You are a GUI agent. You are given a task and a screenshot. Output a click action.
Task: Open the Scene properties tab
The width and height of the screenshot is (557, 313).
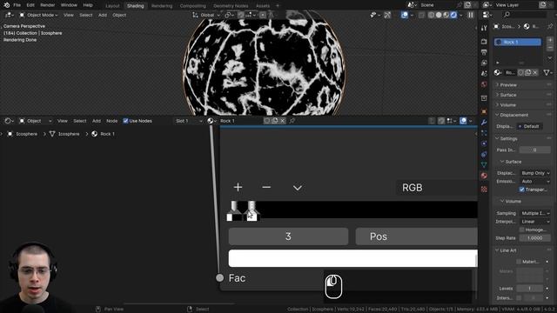point(484,73)
